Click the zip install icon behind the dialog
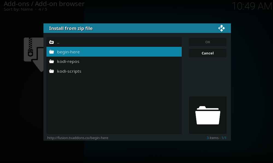This screenshot has height=163, width=273. [34, 54]
